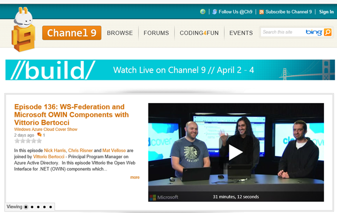Image resolution: width=337 pixels, height=213 pixels.
Task: Select the first carousel dot
Action: coord(26,207)
